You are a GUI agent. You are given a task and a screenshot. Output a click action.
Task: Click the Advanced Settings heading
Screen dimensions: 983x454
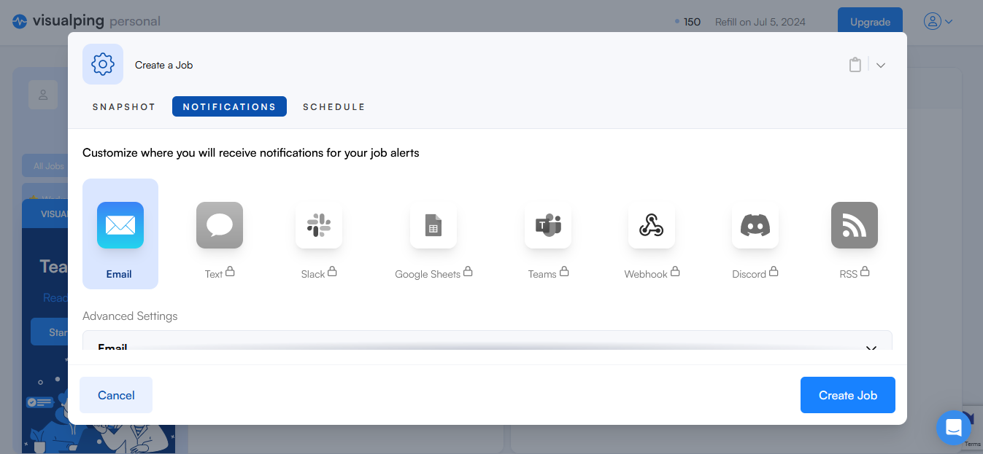130,316
